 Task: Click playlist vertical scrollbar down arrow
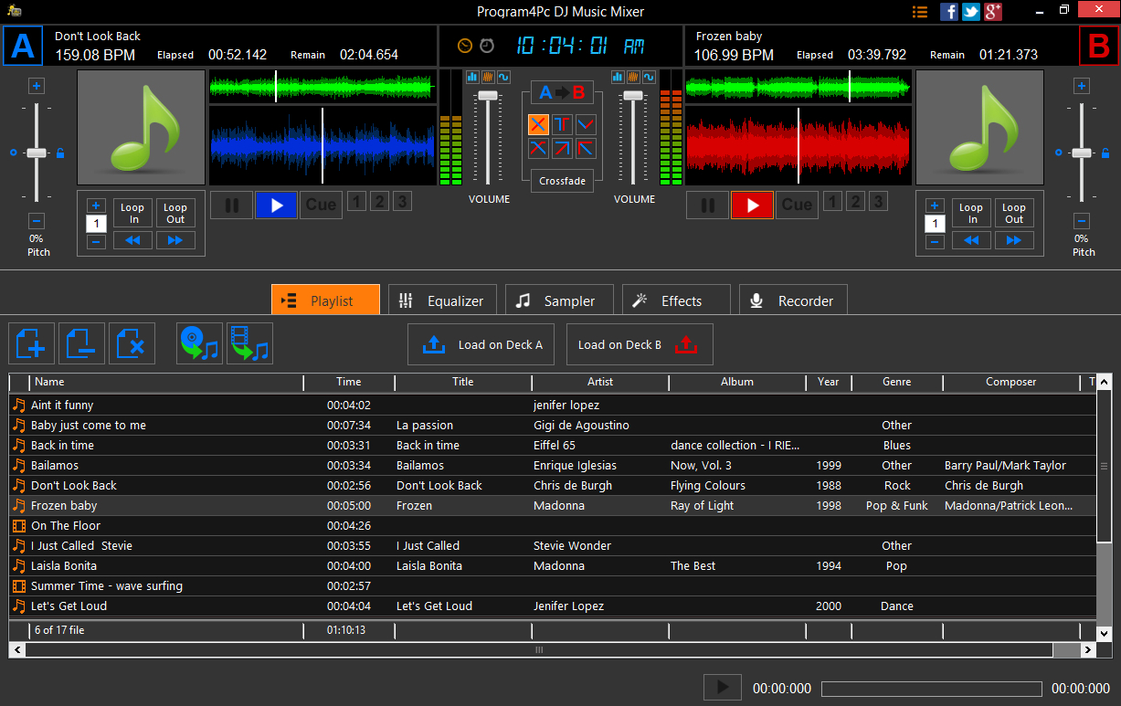click(x=1104, y=633)
